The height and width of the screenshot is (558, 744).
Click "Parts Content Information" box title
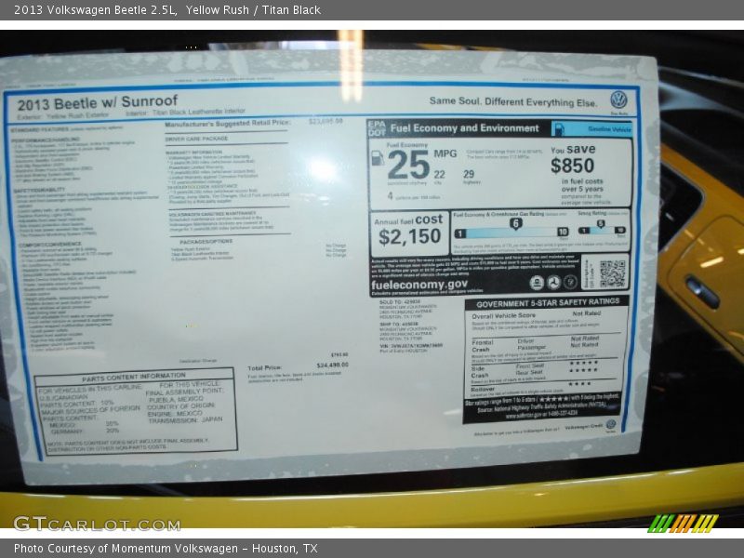133,378
